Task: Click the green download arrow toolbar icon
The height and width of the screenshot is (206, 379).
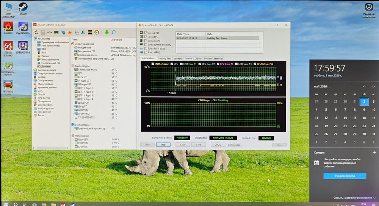Action: (x=106, y=32)
